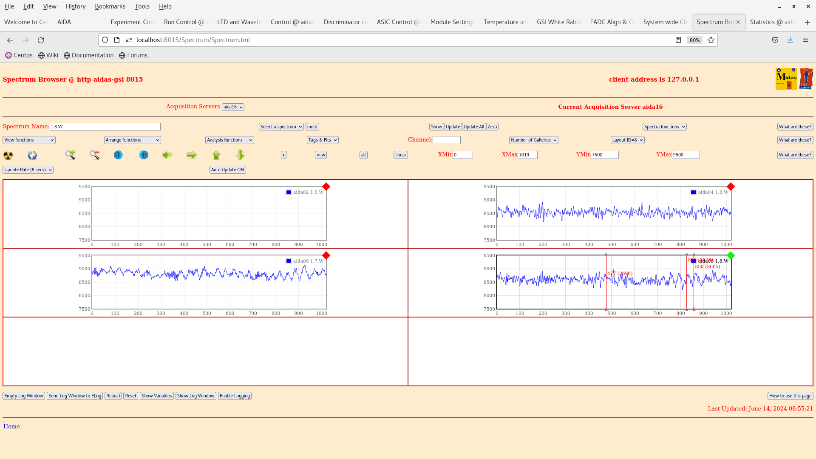Click the green right arrow icon
This screenshot has width=816, height=459.
192,155
